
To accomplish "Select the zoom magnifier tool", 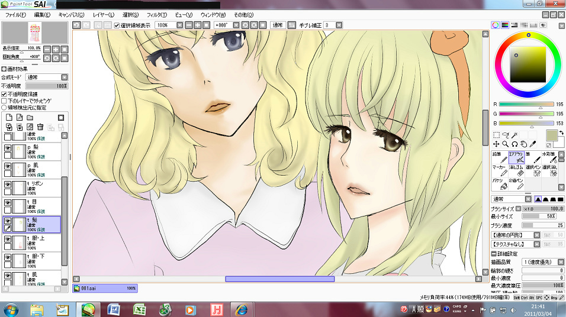I will tap(506, 144).
